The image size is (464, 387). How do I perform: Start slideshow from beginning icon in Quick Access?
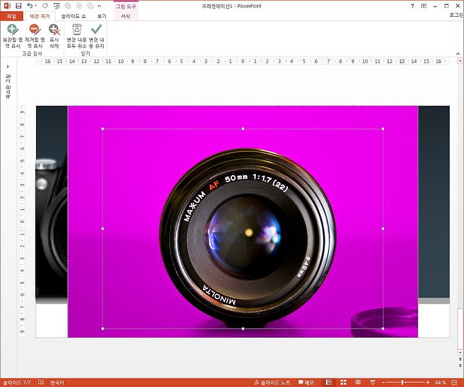point(57,6)
